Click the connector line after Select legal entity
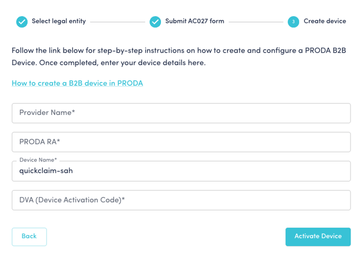The width and height of the screenshot is (363, 257). pos(118,22)
